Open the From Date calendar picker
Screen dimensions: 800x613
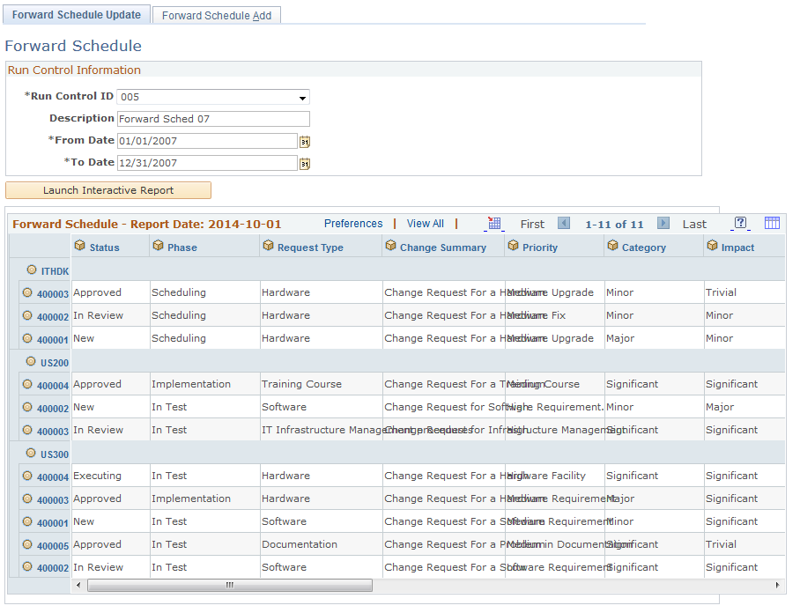(x=305, y=142)
